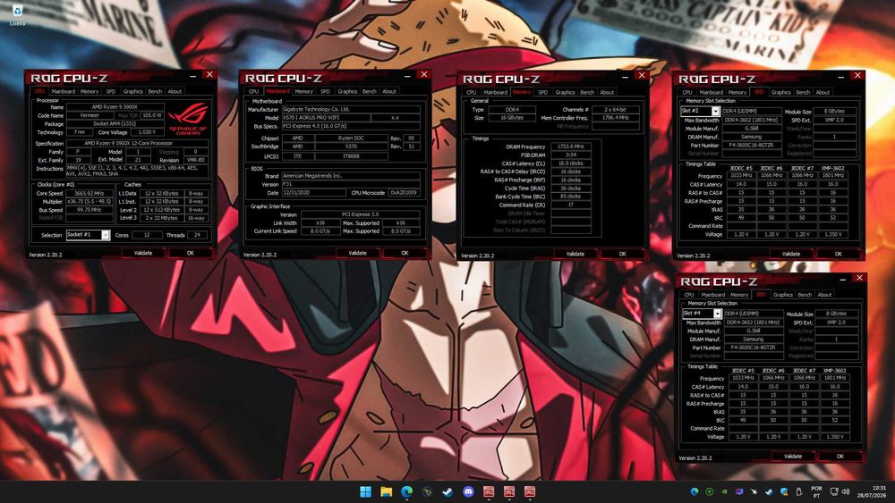The width and height of the screenshot is (895, 503).
Task: Switch to SPD tab in the DDR4 timings window
Action: coord(543,92)
